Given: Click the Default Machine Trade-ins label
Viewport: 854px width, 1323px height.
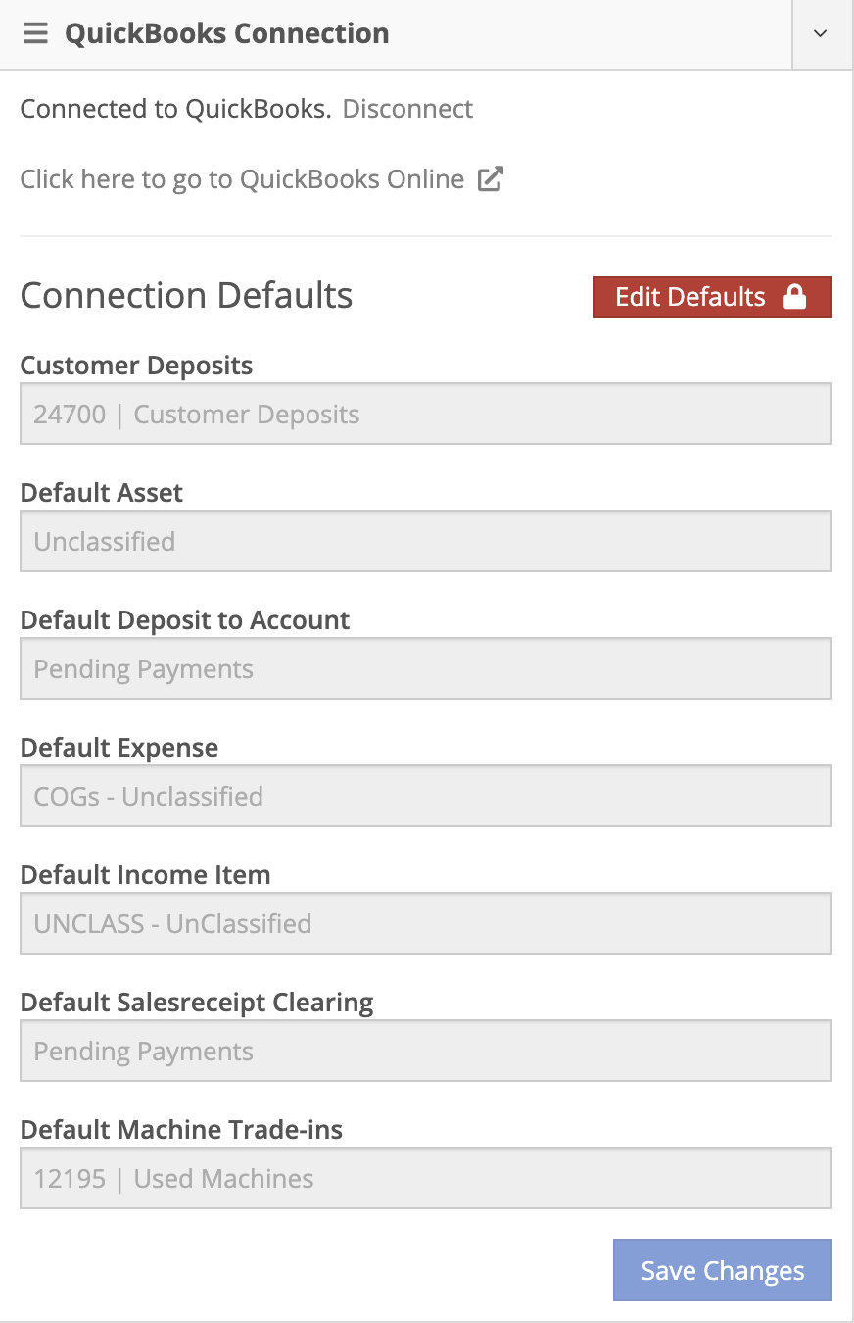Looking at the screenshot, I should [182, 1130].
